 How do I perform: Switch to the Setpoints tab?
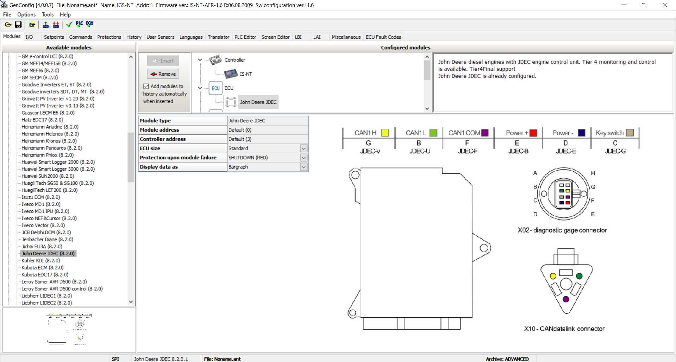tap(54, 37)
